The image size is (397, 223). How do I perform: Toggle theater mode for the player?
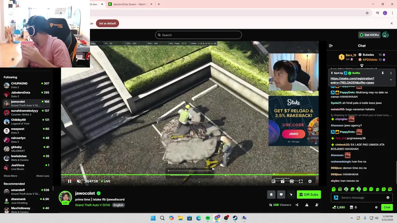292,181
